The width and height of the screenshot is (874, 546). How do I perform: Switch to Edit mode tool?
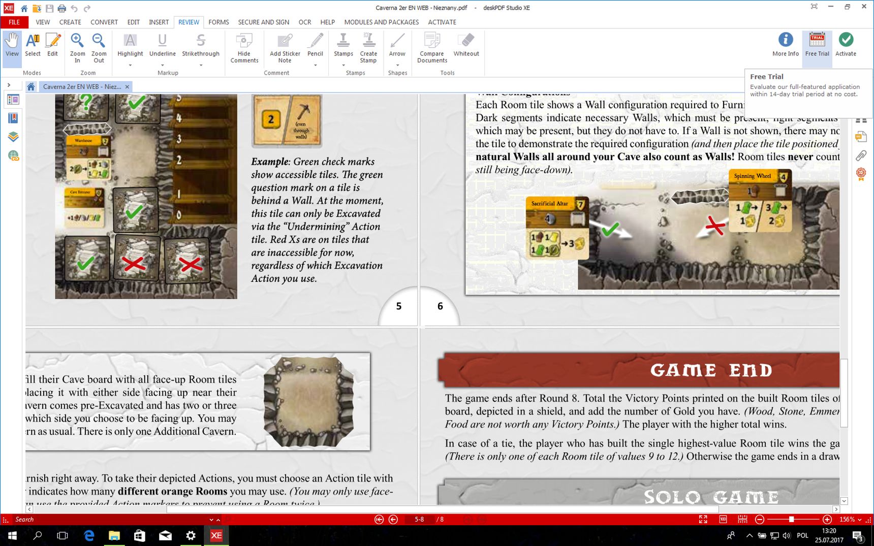(53, 45)
